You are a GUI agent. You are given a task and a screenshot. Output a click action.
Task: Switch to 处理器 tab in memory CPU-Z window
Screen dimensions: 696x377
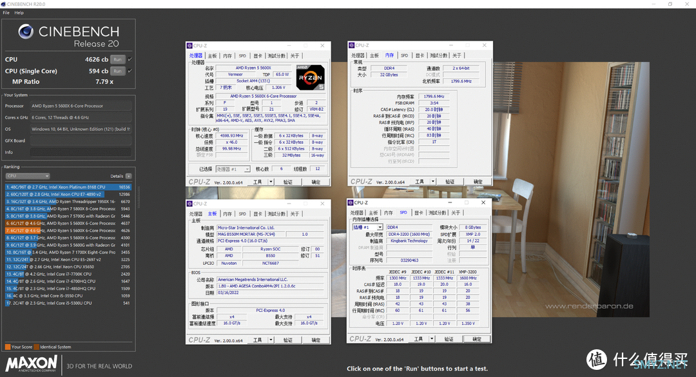coord(358,55)
